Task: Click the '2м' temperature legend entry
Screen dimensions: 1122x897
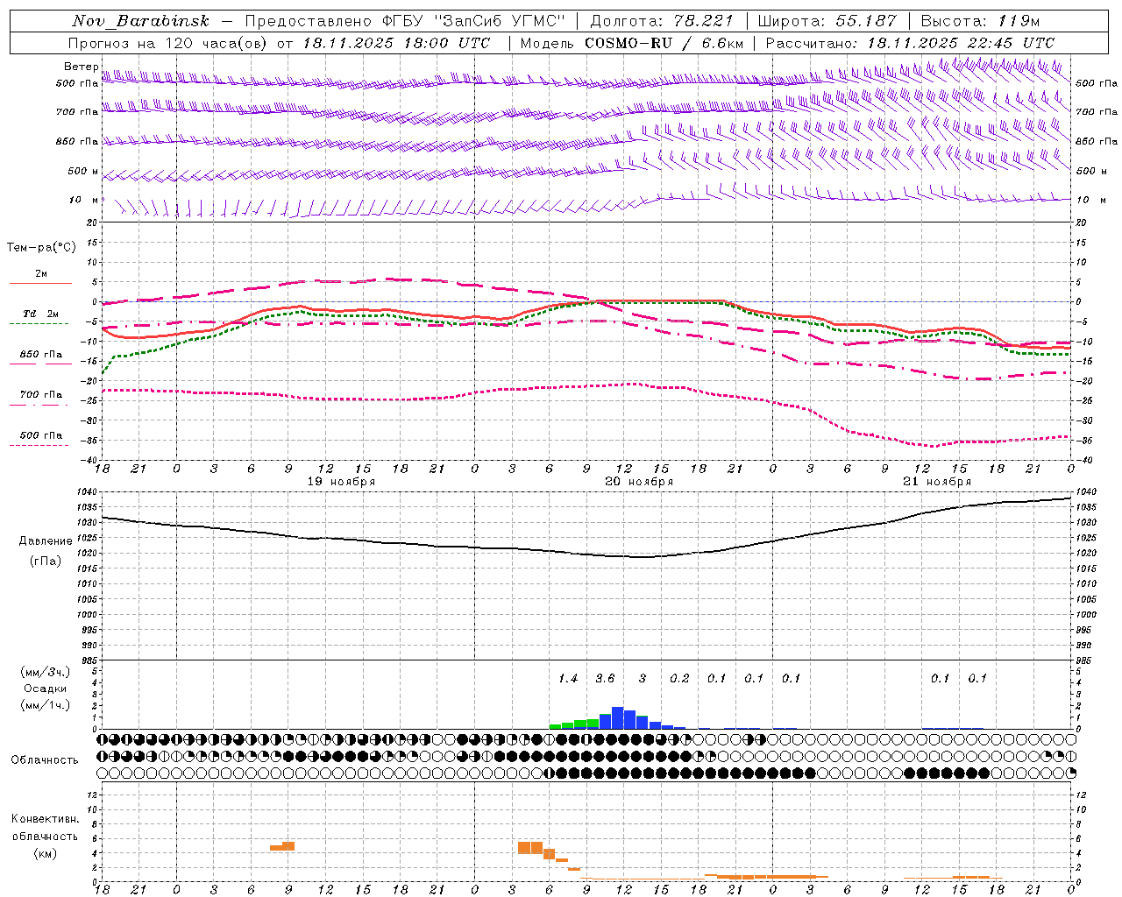Action: (41, 274)
